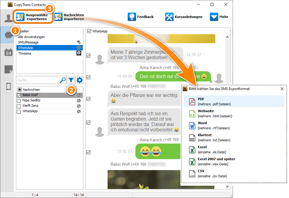Screen dimensions: 289x198
Task: Click avatar next to 'Das ist doch' message
Action: (219, 78)
